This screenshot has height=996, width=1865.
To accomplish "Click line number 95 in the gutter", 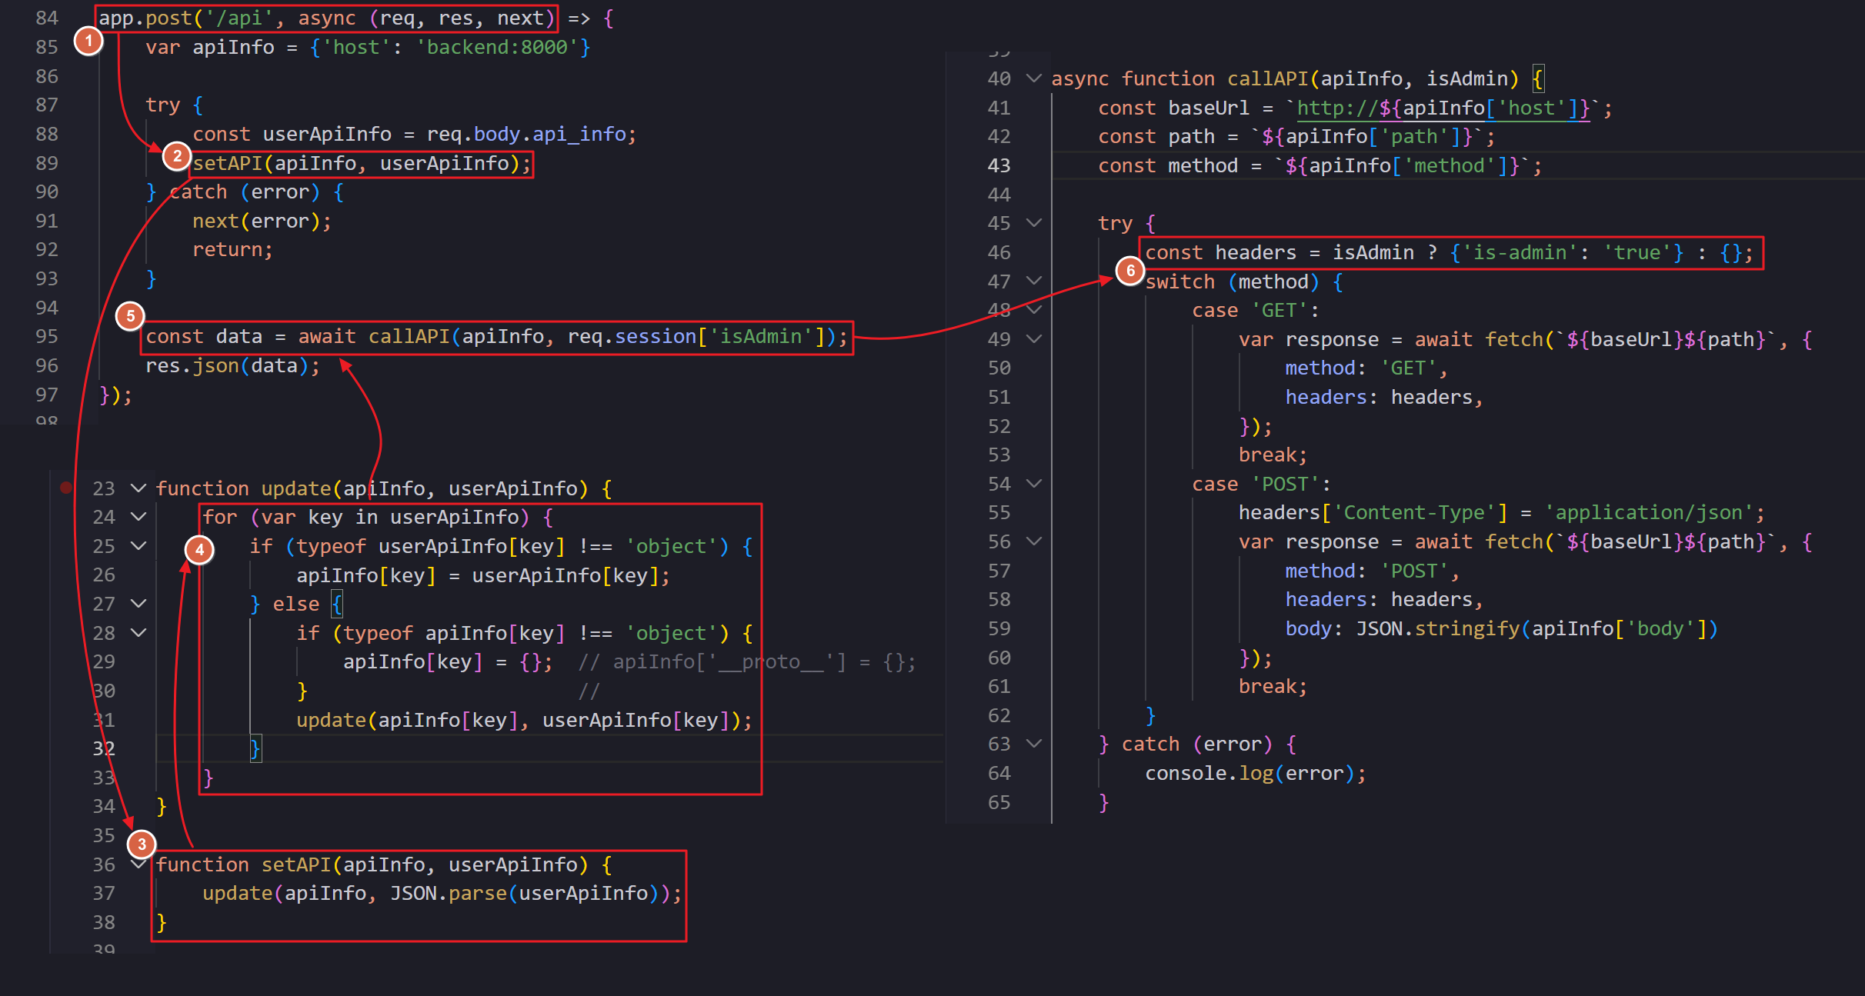I will [47, 337].
